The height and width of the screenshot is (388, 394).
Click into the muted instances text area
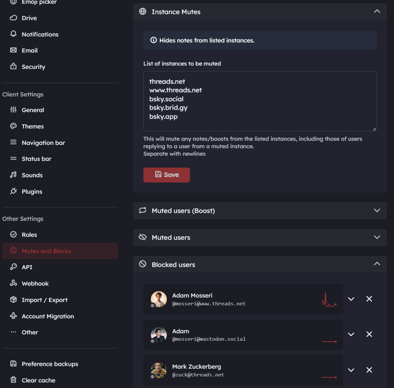260,101
